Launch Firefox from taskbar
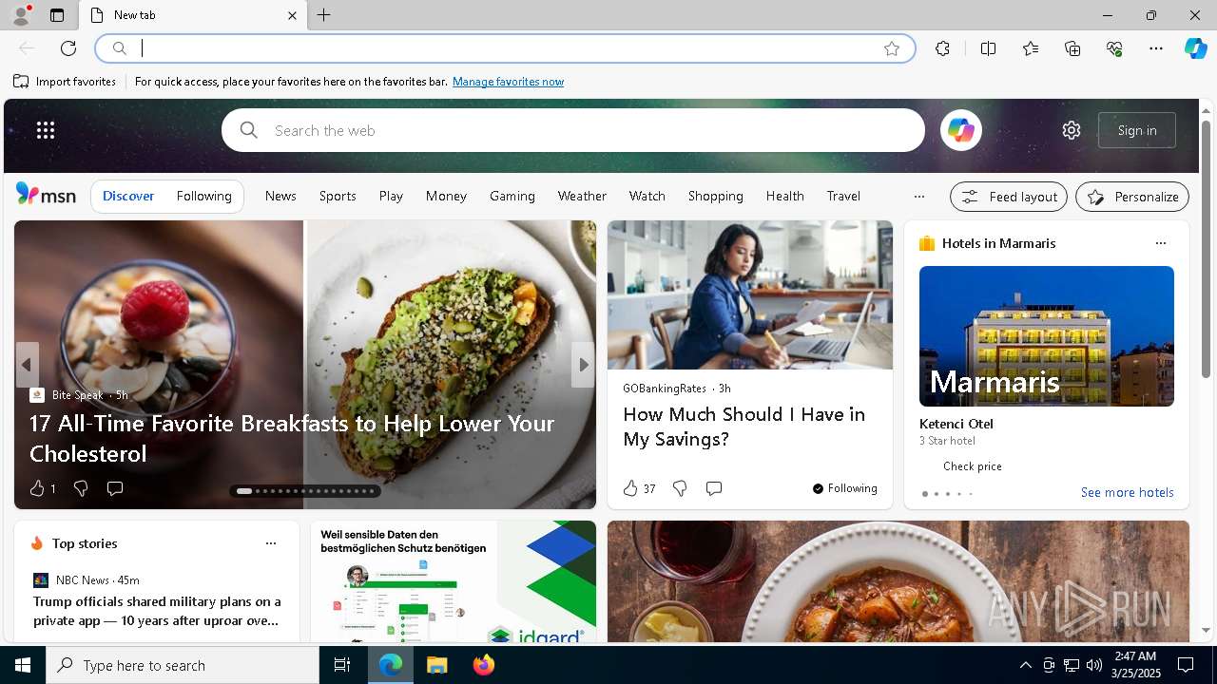This screenshot has width=1217, height=684. point(484,665)
